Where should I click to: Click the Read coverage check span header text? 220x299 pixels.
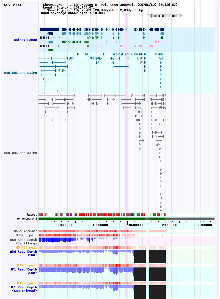pyautogui.click(x=73, y=13)
